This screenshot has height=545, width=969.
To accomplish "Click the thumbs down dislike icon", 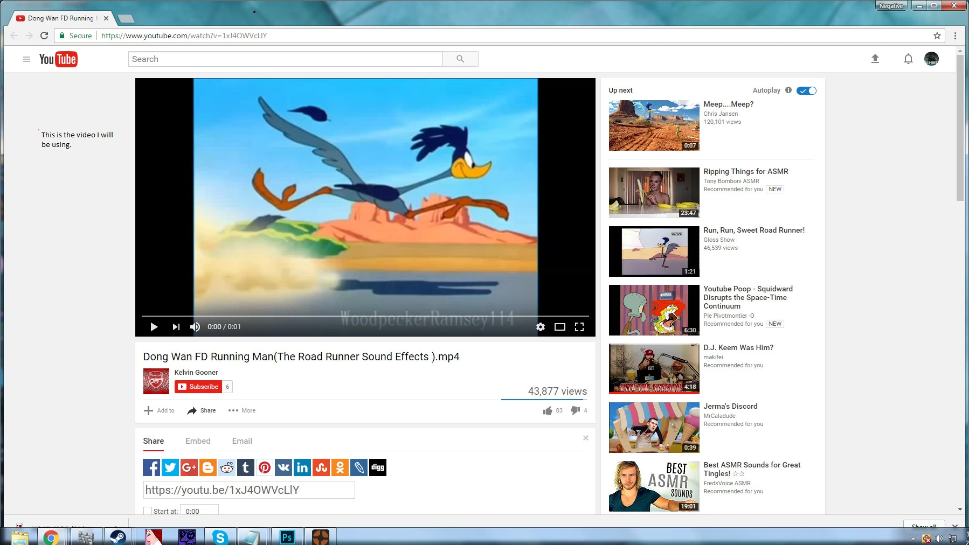I will [x=576, y=411].
